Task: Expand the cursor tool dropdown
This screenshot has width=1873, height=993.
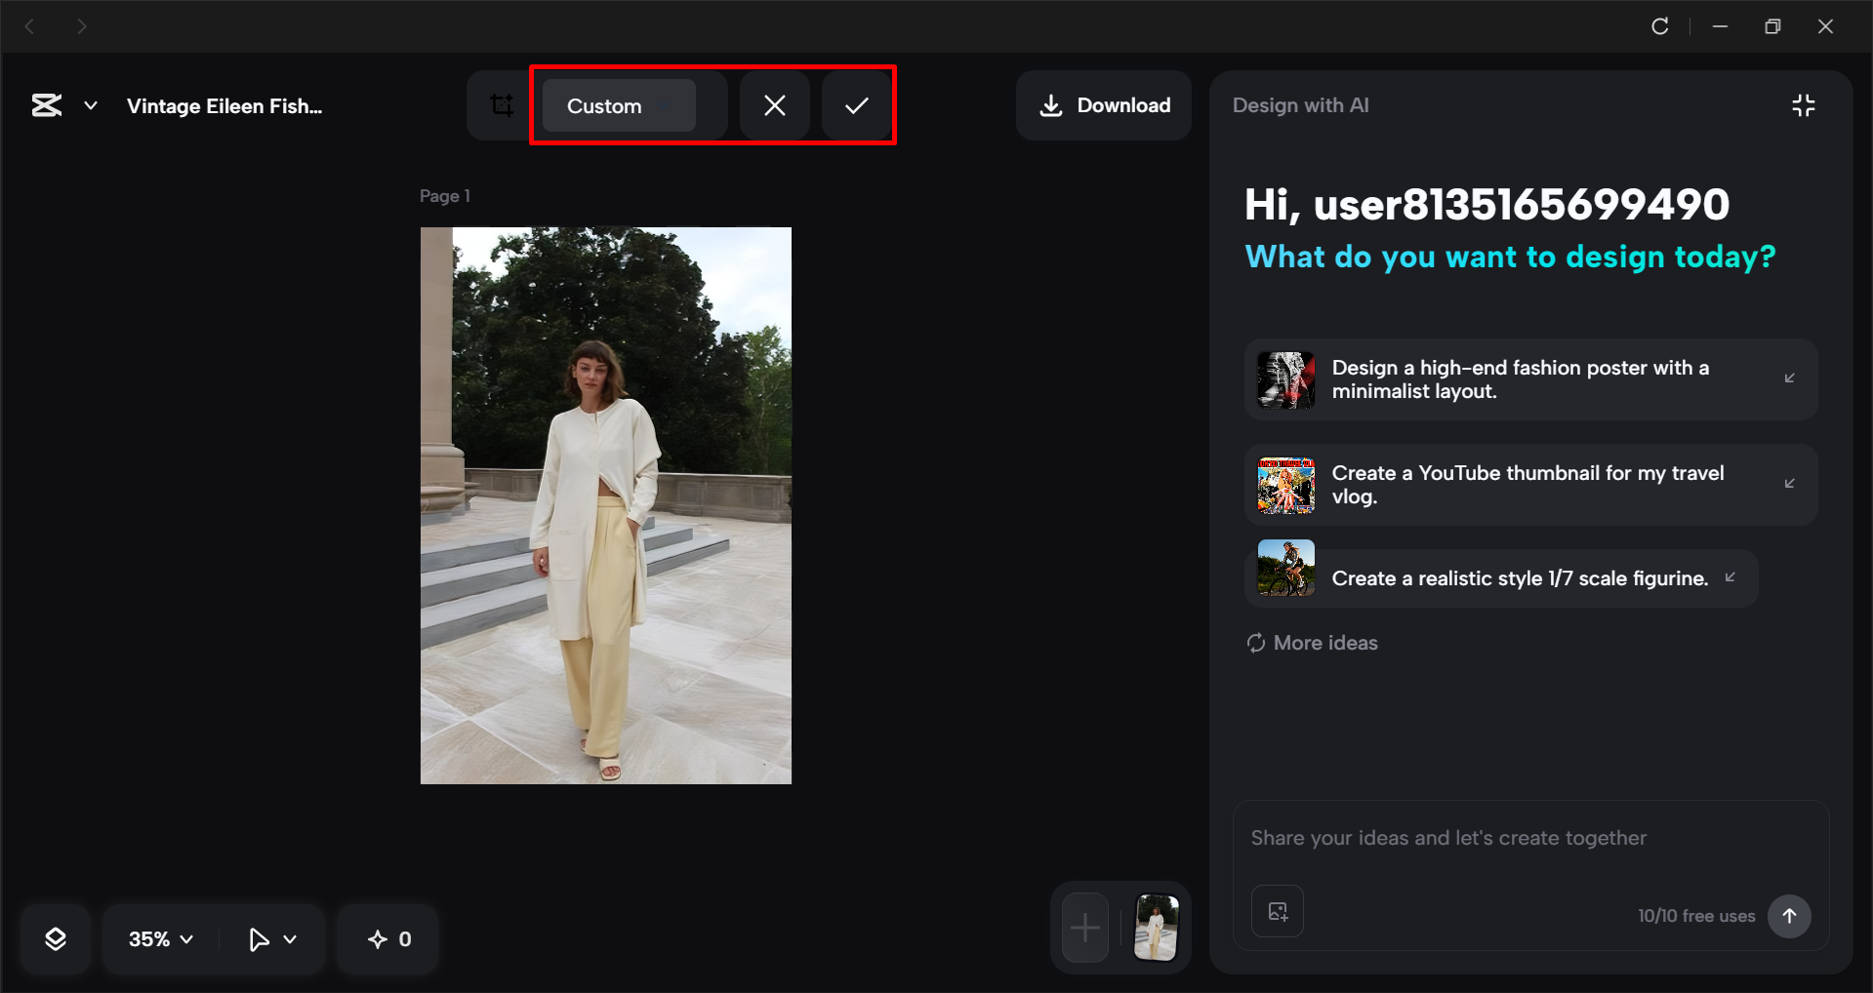Action: (270, 938)
